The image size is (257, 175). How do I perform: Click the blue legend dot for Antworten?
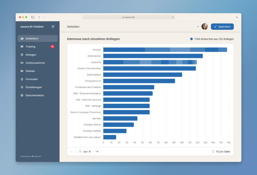191,39
